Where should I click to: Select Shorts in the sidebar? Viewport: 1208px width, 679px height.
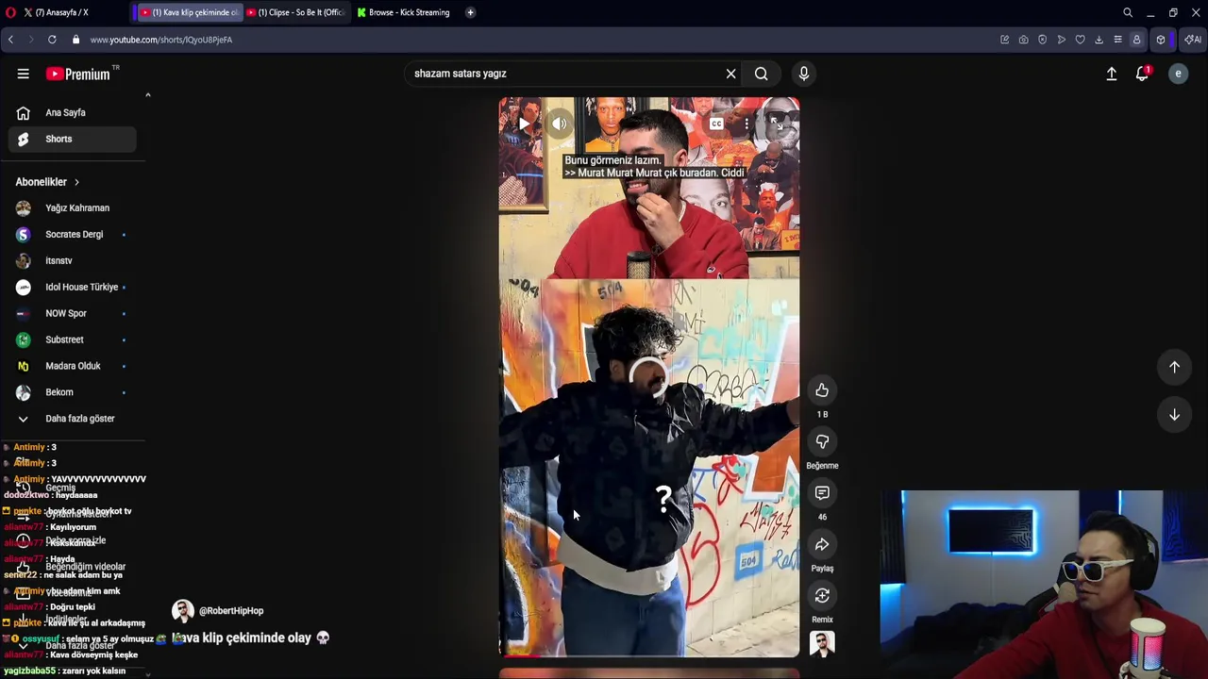pos(73,139)
